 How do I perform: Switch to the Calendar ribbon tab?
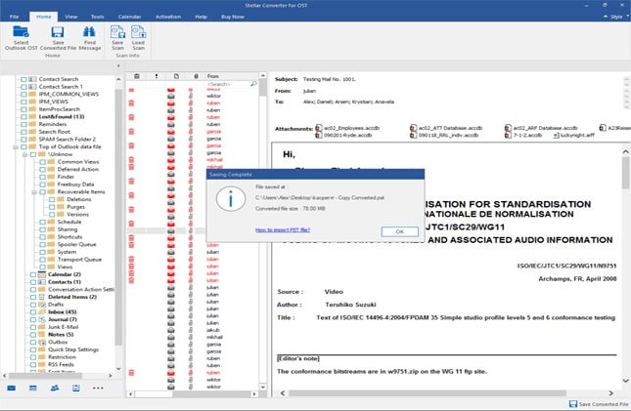pos(129,17)
